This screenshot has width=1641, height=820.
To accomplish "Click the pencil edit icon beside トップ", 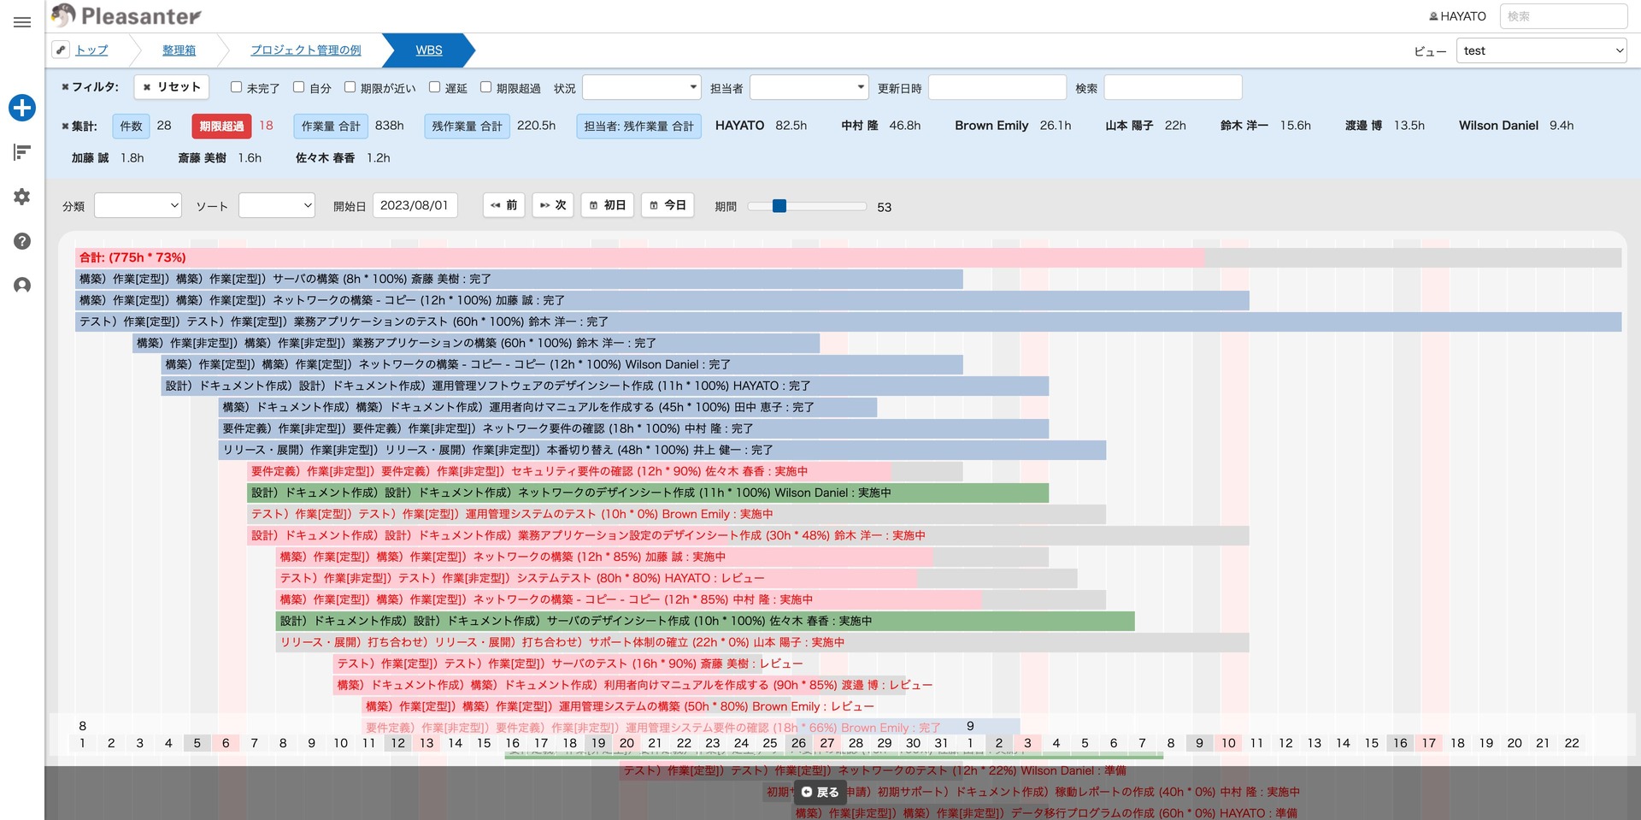I will pos(61,50).
